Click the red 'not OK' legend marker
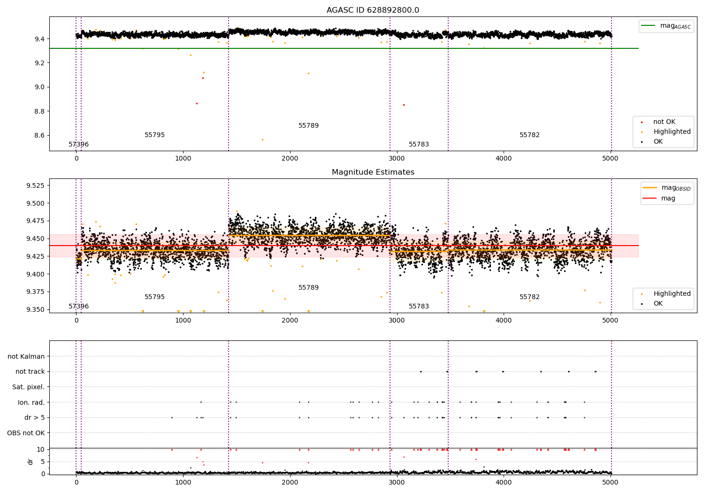 (x=642, y=122)
